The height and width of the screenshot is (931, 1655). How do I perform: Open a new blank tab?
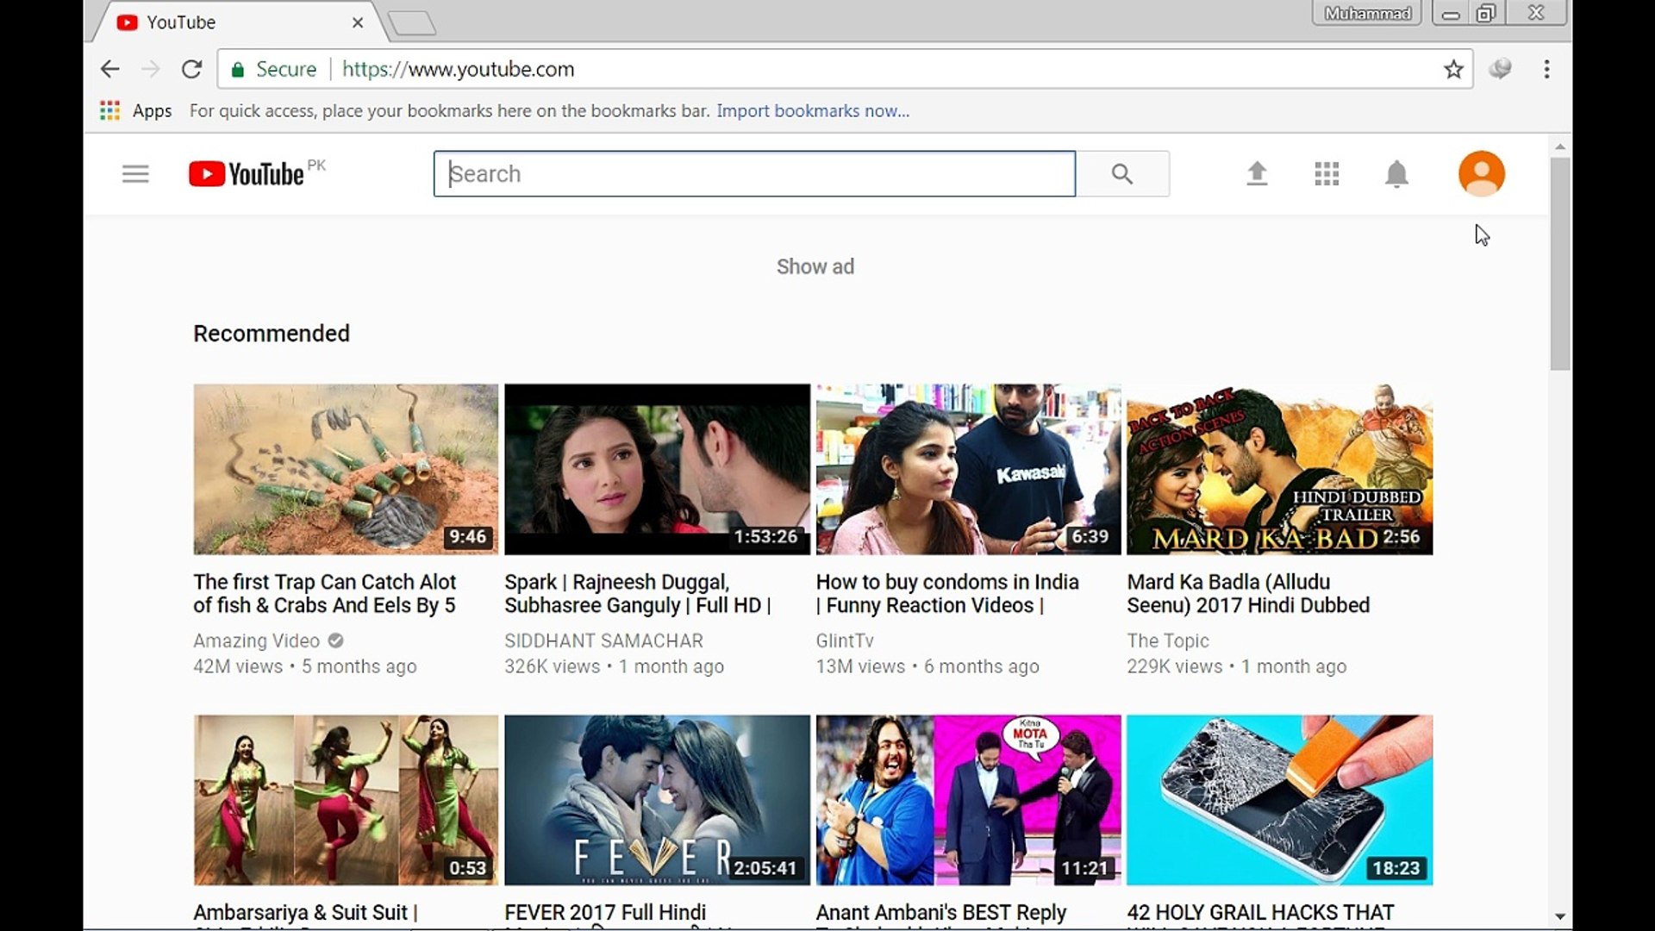(x=412, y=23)
